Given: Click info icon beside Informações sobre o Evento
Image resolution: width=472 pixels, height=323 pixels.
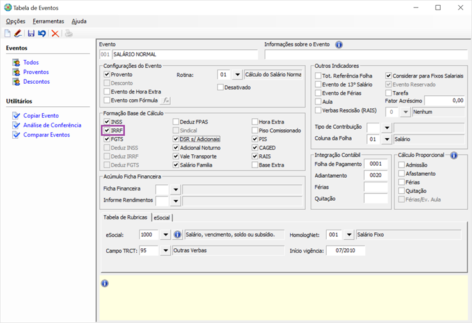Looking at the screenshot, I should [x=339, y=45].
